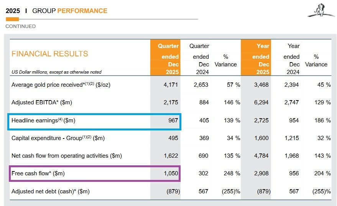Select the free cash flow 248 % variance
Image resolution: width=337 pixels, height=206 pixels.
[232, 173]
